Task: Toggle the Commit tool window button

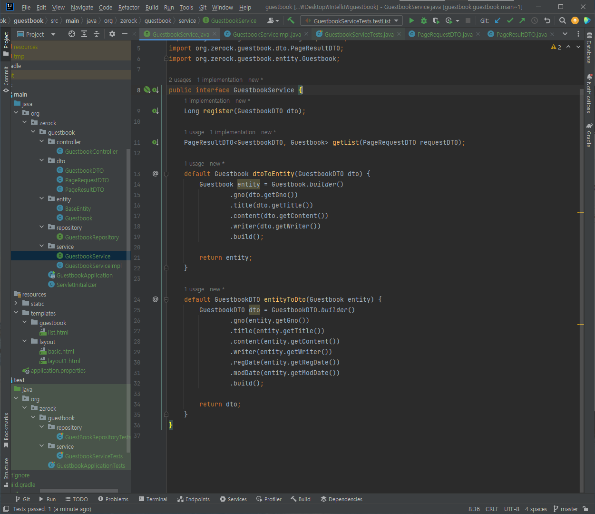Action: (6, 79)
